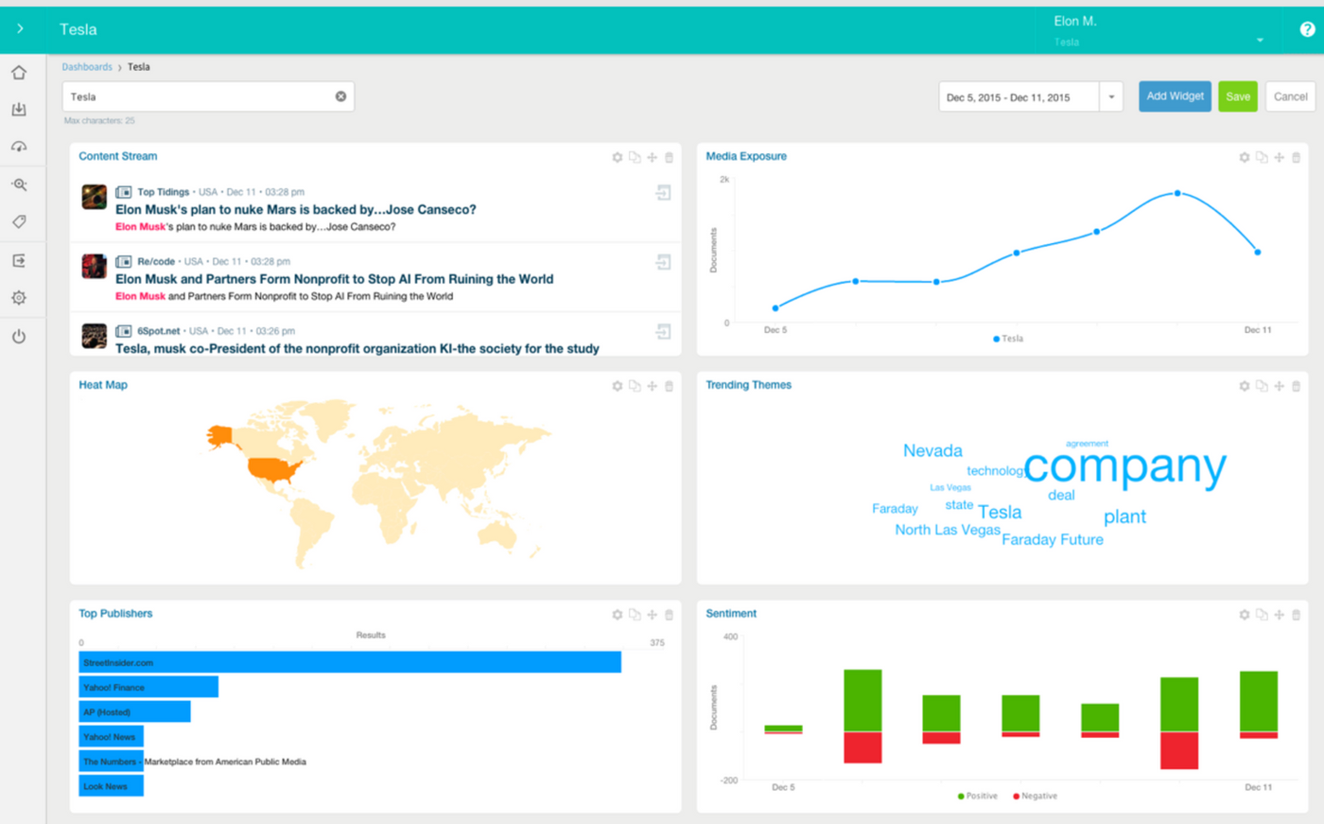Open the Nonprofit to Stop AI headline
The width and height of the screenshot is (1324, 824).
pos(334,279)
